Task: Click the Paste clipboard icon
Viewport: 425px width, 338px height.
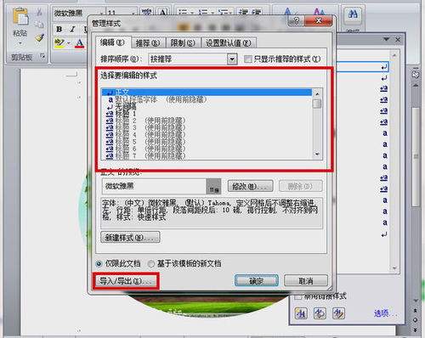Action: [20, 16]
